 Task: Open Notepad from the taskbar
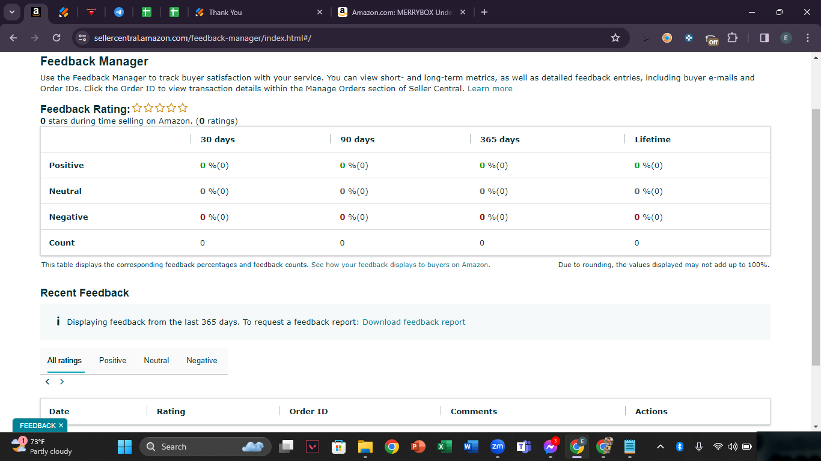pos(630,447)
